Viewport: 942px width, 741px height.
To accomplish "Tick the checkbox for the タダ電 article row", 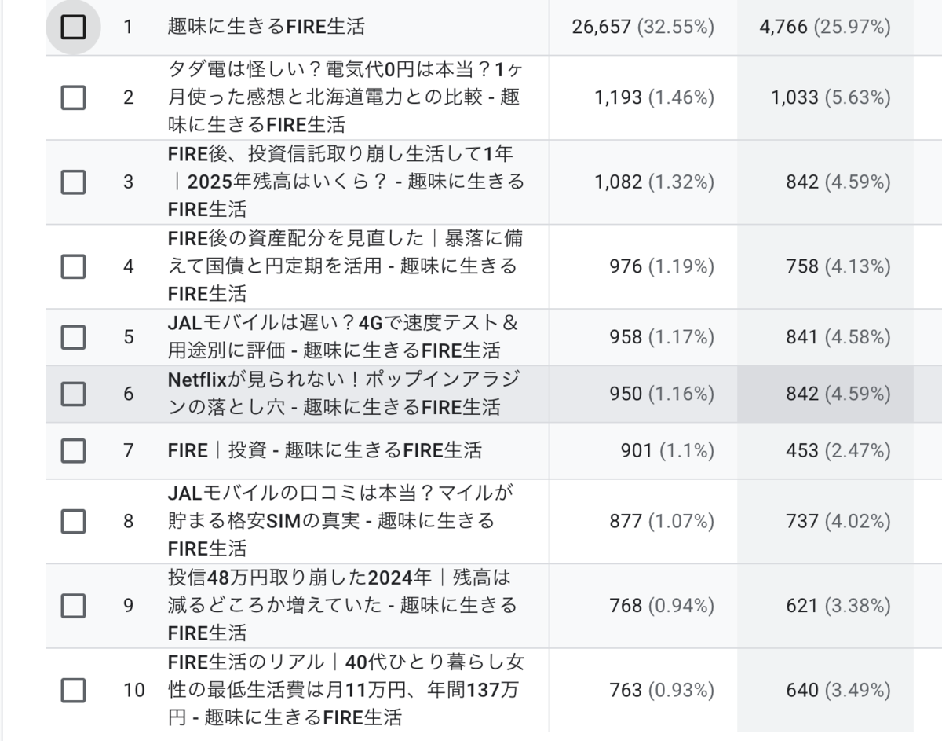I will click(x=73, y=98).
